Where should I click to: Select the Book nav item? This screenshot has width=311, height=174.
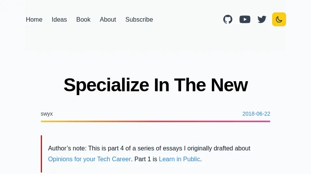pyautogui.click(x=83, y=20)
